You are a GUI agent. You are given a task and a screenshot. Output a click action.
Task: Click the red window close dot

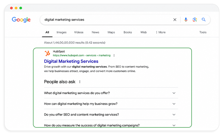(11, 8)
